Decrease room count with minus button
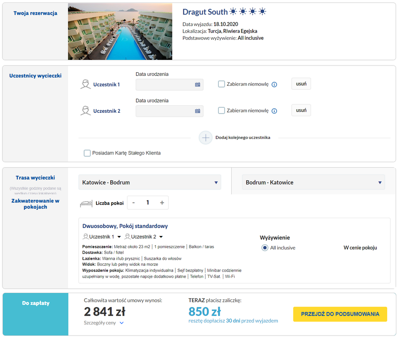Viewport: 398px width, 338px height. [x=133, y=203]
